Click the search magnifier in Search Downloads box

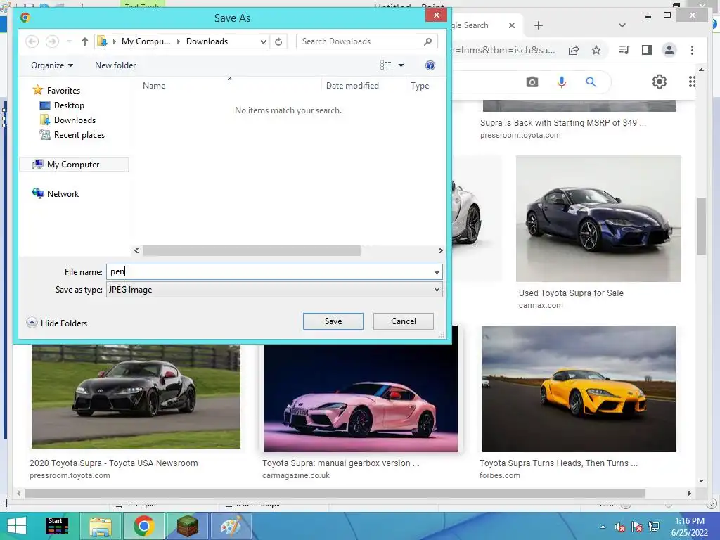(x=427, y=41)
